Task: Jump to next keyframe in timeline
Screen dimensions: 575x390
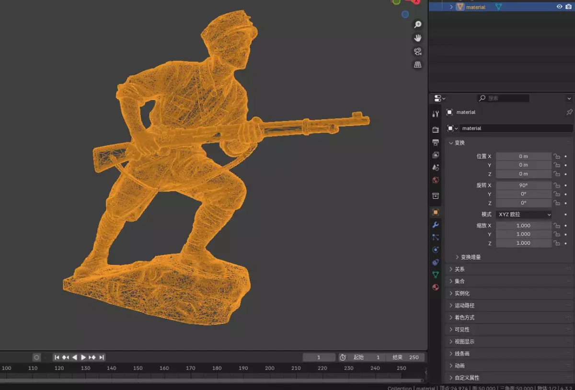Action: (x=92, y=357)
